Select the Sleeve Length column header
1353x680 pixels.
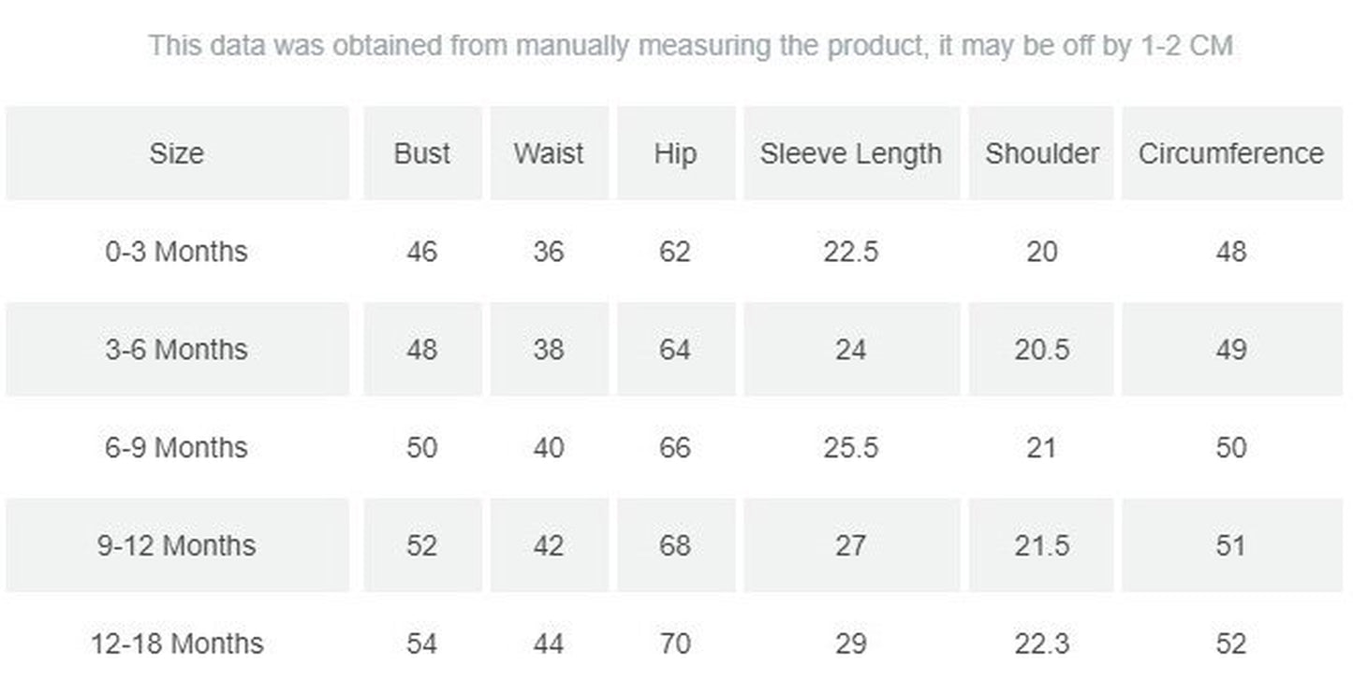851,153
